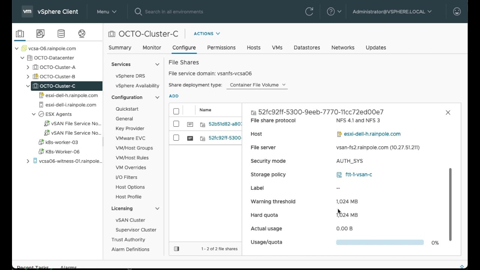Image resolution: width=480 pixels, height=270 pixels.
Task: Click the smiley feedback icon
Action: click(x=457, y=12)
